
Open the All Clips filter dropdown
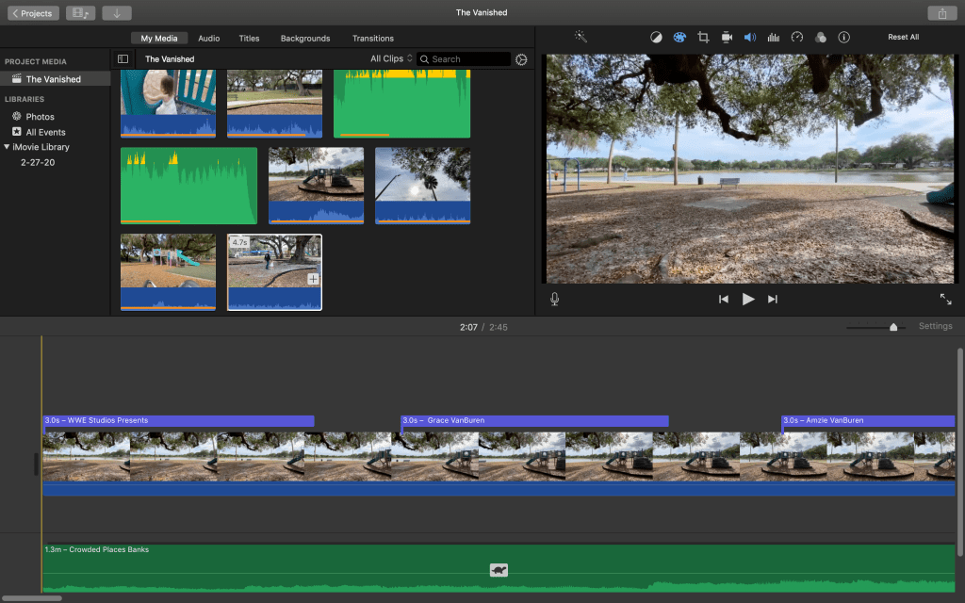(x=391, y=58)
